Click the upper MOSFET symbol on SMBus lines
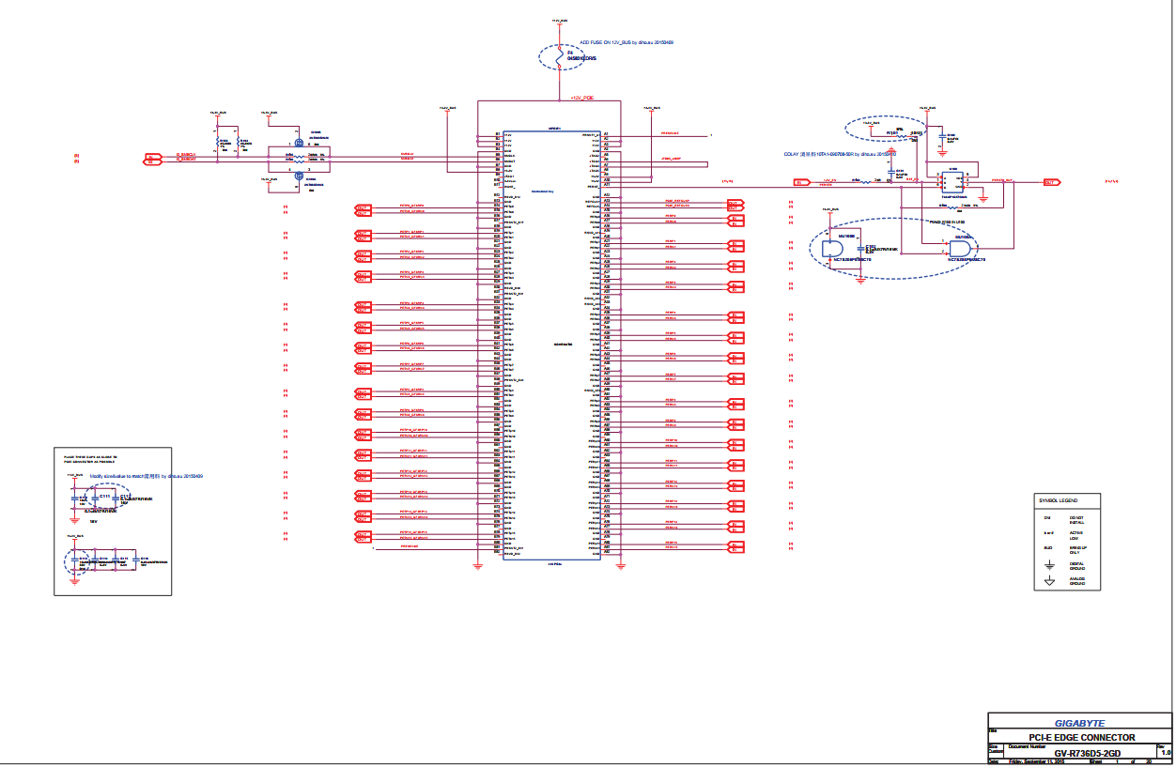The width and height of the screenshot is (1176, 767). 299,143
